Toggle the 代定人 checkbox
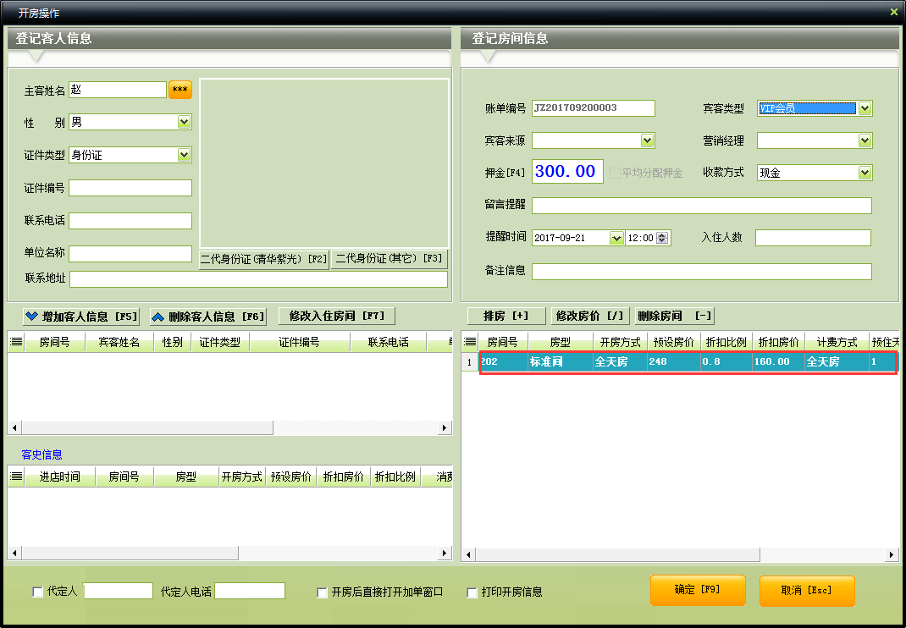 click(37, 592)
